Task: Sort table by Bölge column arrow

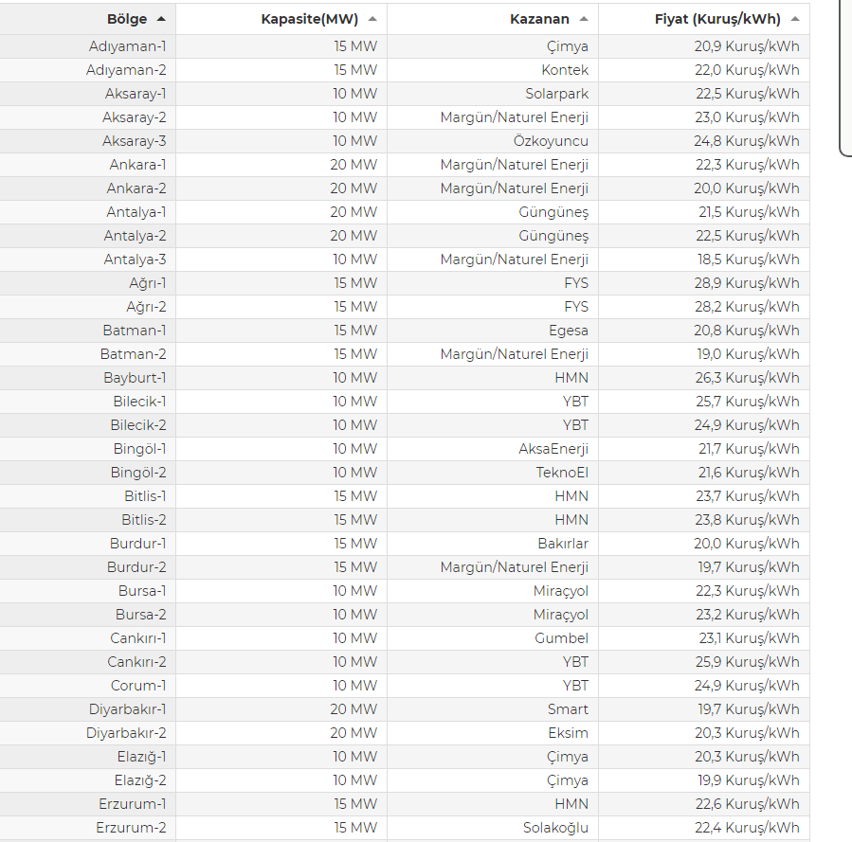Action: click(x=161, y=19)
